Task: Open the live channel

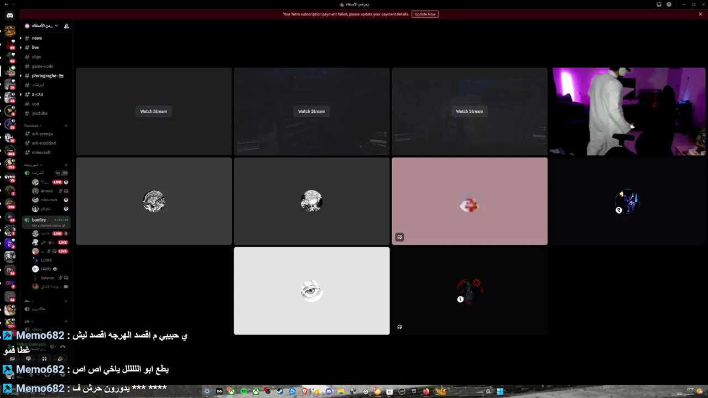Action: (45, 48)
